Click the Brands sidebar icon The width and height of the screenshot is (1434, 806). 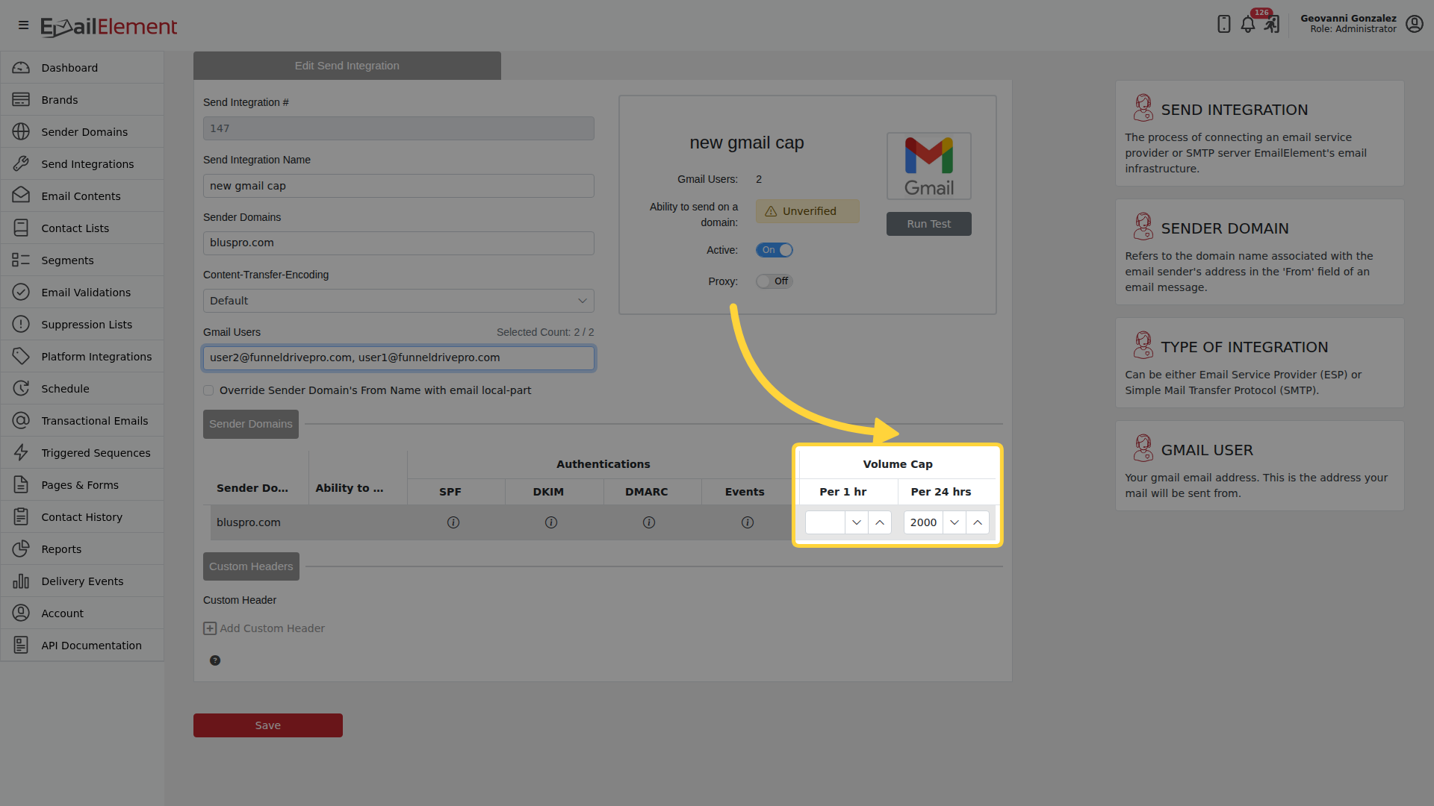[x=21, y=100]
